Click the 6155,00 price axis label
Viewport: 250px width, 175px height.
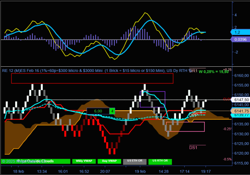pos(242,85)
